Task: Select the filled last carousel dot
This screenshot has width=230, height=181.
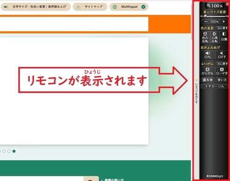Action: tap(14, 151)
